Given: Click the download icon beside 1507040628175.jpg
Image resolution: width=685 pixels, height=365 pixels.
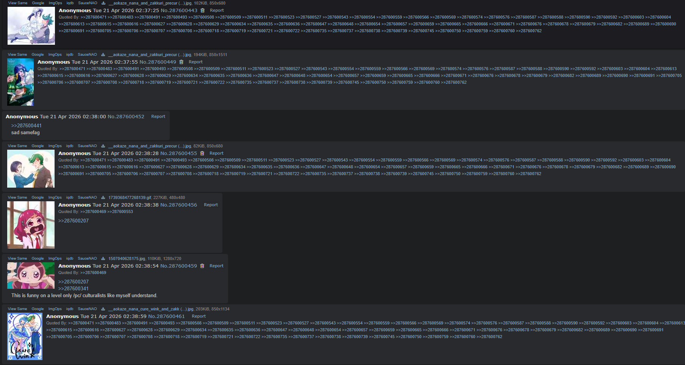Looking at the screenshot, I should pos(103,258).
